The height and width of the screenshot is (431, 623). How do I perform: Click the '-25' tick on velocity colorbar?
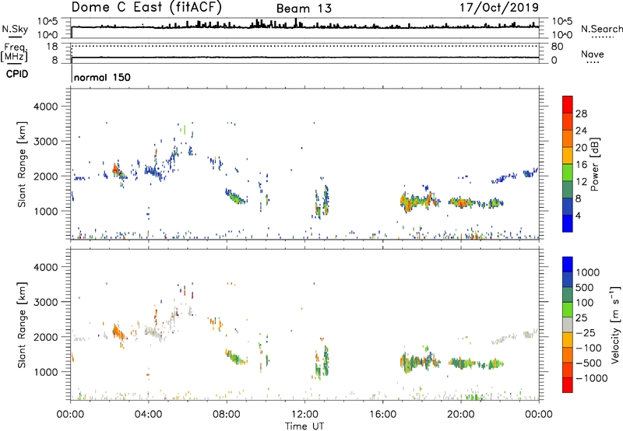pos(586,332)
